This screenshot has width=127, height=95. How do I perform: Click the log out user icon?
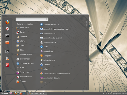(7, 58)
